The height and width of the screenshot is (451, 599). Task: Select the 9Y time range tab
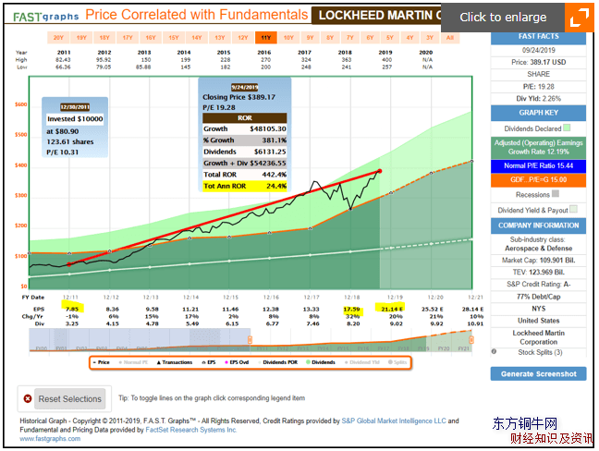click(311, 38)
